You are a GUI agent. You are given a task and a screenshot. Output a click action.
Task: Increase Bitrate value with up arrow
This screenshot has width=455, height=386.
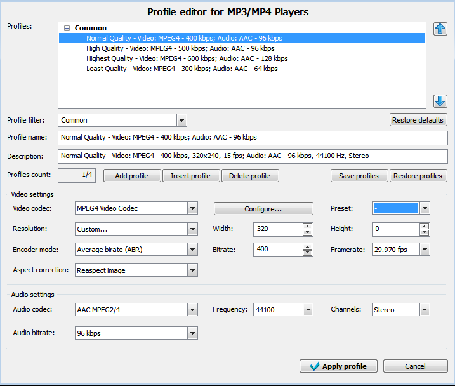pos(307,247)
